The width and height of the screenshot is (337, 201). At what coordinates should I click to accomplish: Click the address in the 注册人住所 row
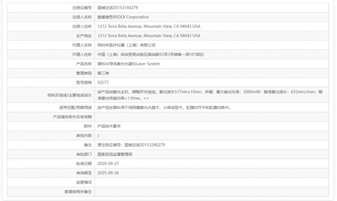pos(149,26)
